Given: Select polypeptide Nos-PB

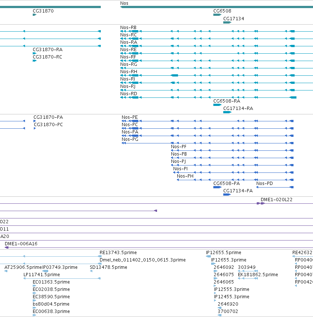Looking at the screenshot, I should pos(179,154).
